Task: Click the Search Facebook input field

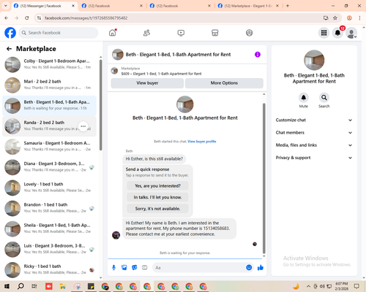Action: point(59,33)
